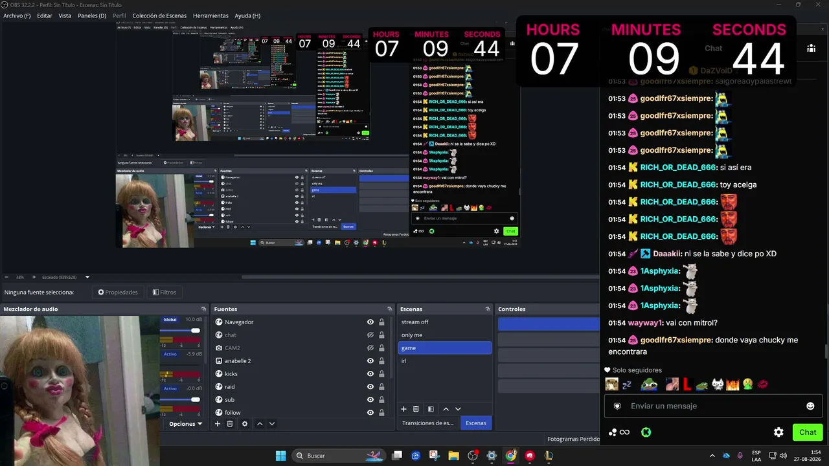829x466 pixels.
Task: Open Archivo menu
Action: tap(17, 16)
